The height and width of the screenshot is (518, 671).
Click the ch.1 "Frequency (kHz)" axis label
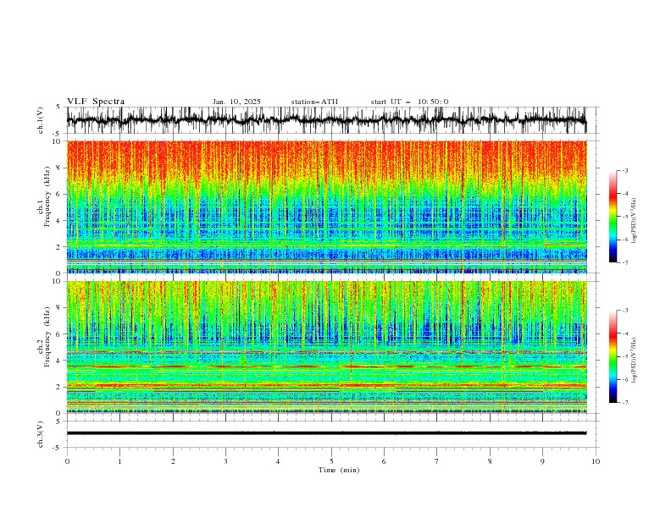click(47, 197)
